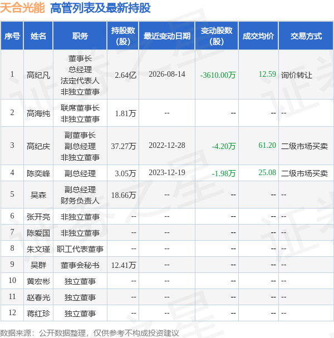Click the 询价转让 transaction cell
The width and height of the screenshot is (334, 338).
[x=297, y=75]
